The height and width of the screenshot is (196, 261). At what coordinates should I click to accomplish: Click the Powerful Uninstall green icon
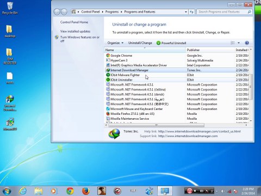158,43
